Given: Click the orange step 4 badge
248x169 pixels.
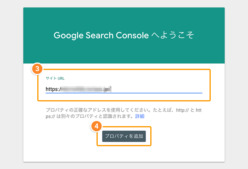Looking at the screenshot, I should tap(96, 126).
